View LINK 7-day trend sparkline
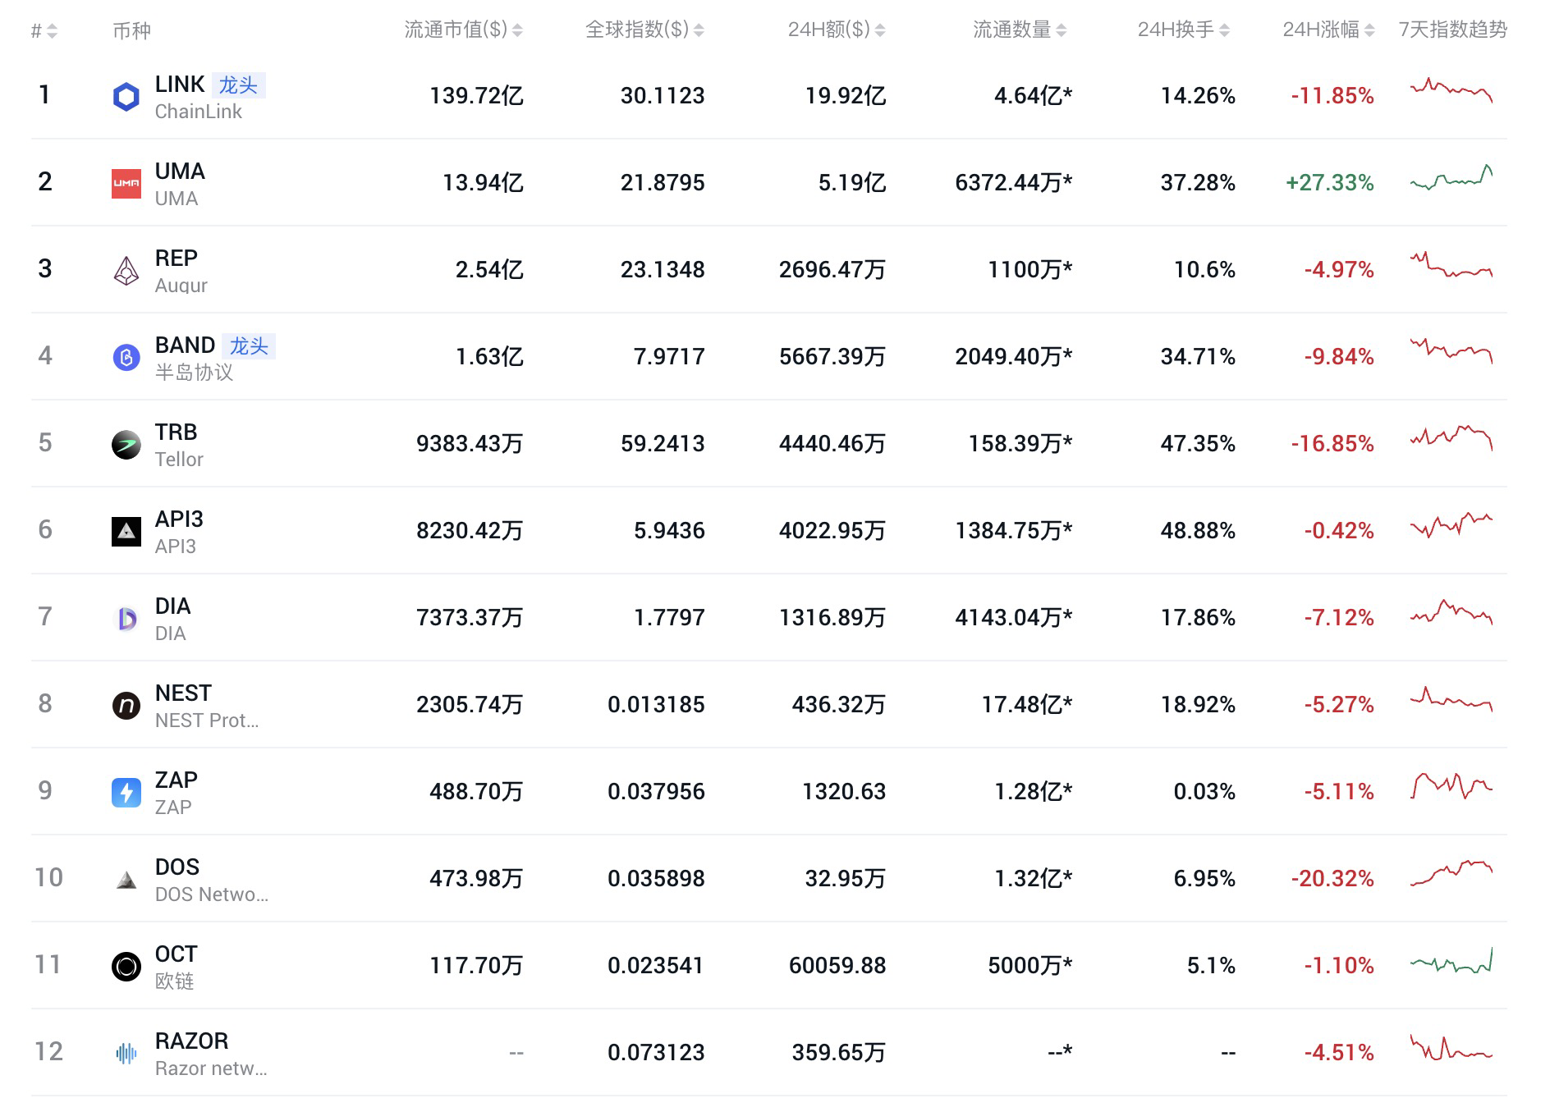The height and width of the screenshot is (1098, 1550). (1451, 90)
